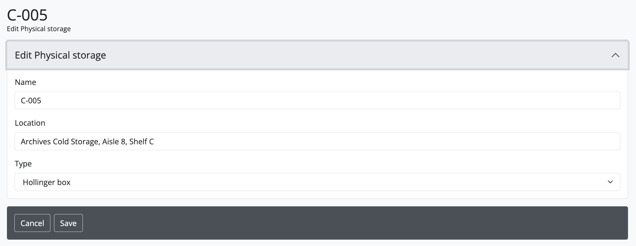636x246 pixels.
Task: Click the Location field label
Action: click(30, 123)
